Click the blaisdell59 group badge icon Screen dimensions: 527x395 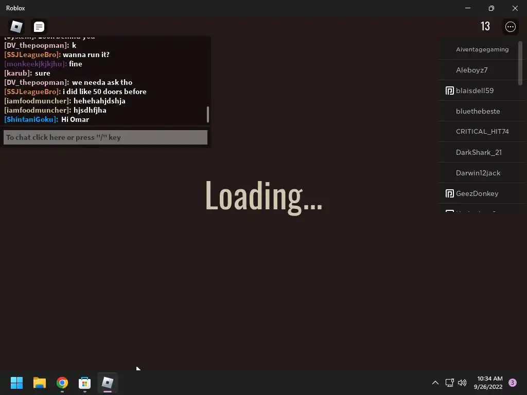[449, 91]
